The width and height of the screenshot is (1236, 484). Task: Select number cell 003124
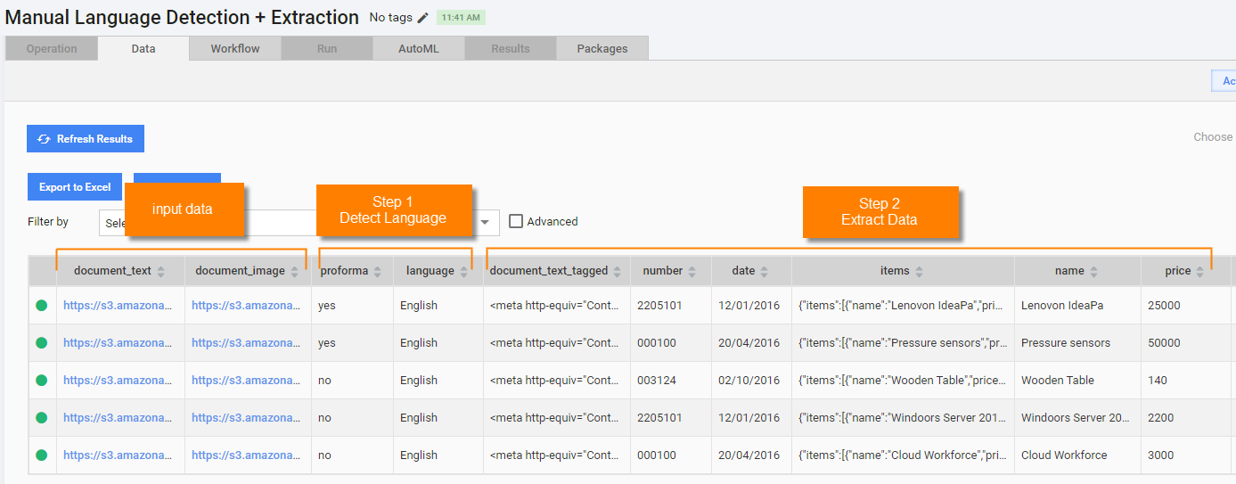(671, 380)
